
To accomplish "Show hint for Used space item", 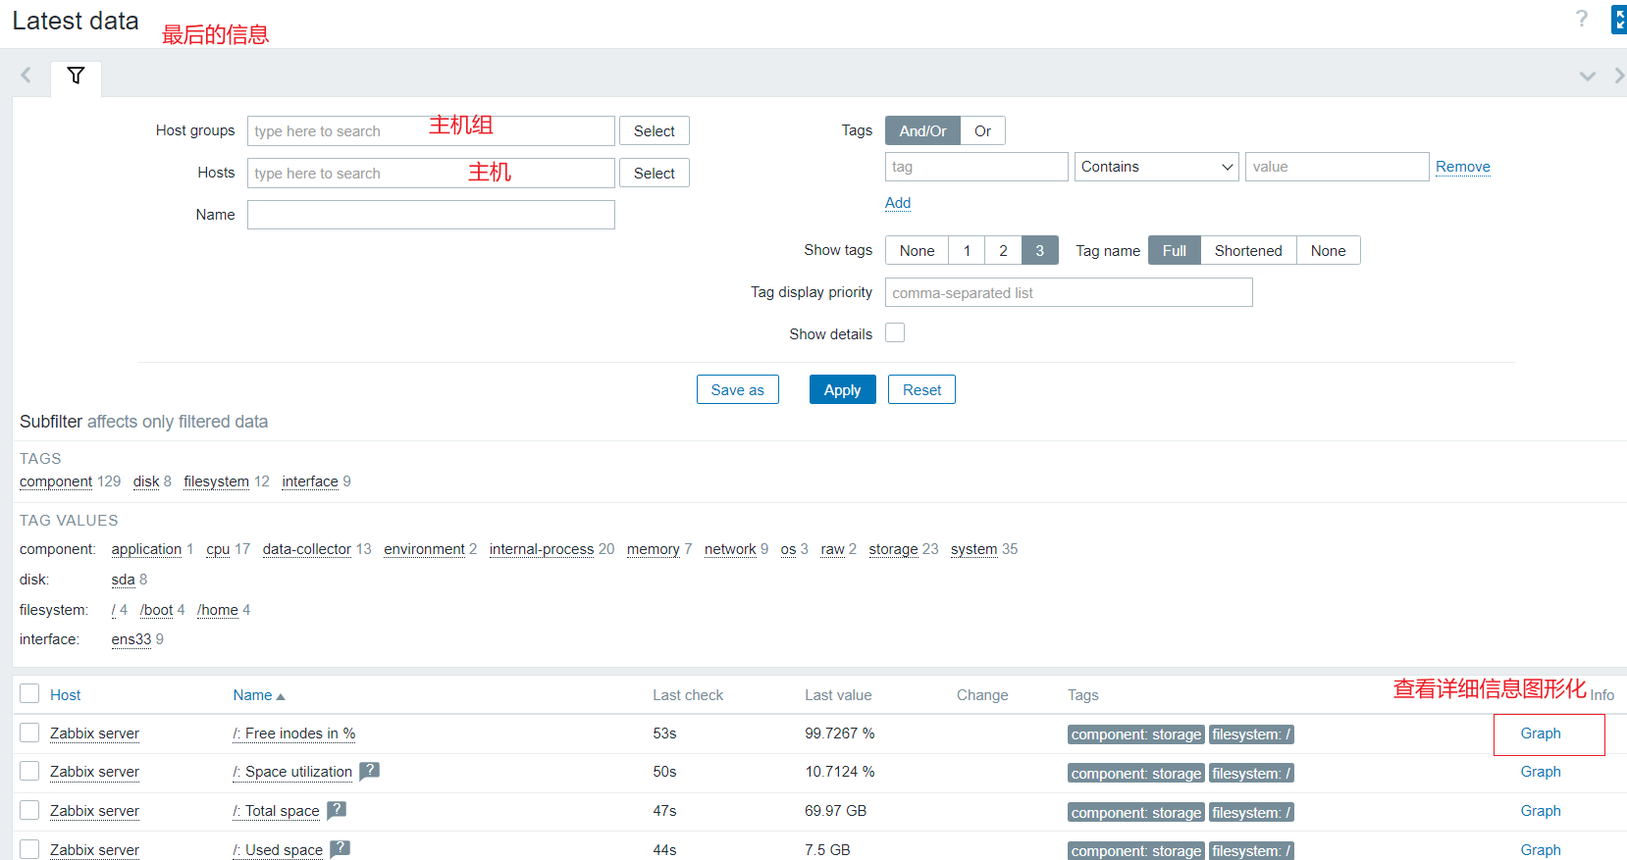I will 340,849.
